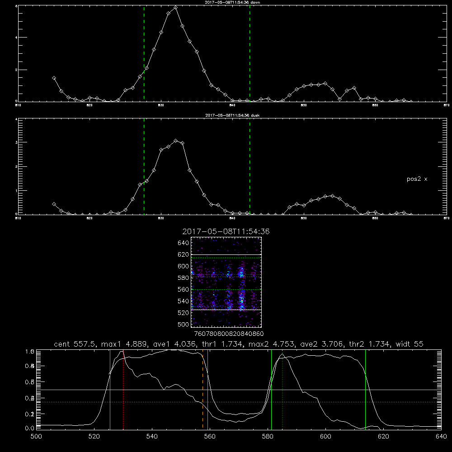Click green vertical line near 581 in profile plot
This screenshot has width=452, height=452.
click(x=271, y=389)
